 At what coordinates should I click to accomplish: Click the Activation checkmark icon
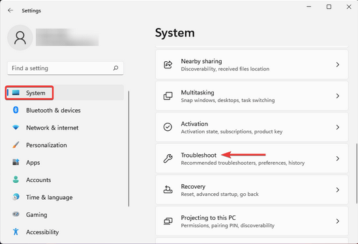(168, 127)
